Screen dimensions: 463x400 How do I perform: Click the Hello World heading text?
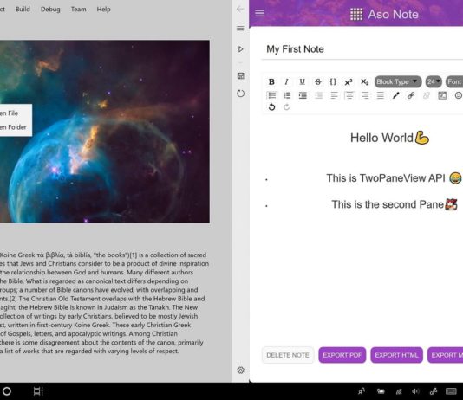389,138
